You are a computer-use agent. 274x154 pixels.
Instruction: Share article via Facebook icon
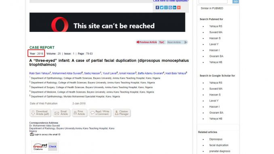157,8
